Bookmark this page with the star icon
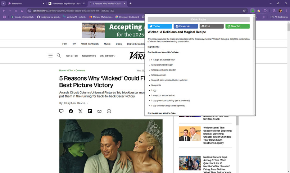Screen dimensions: 290x173 click(x=244, y=11)
